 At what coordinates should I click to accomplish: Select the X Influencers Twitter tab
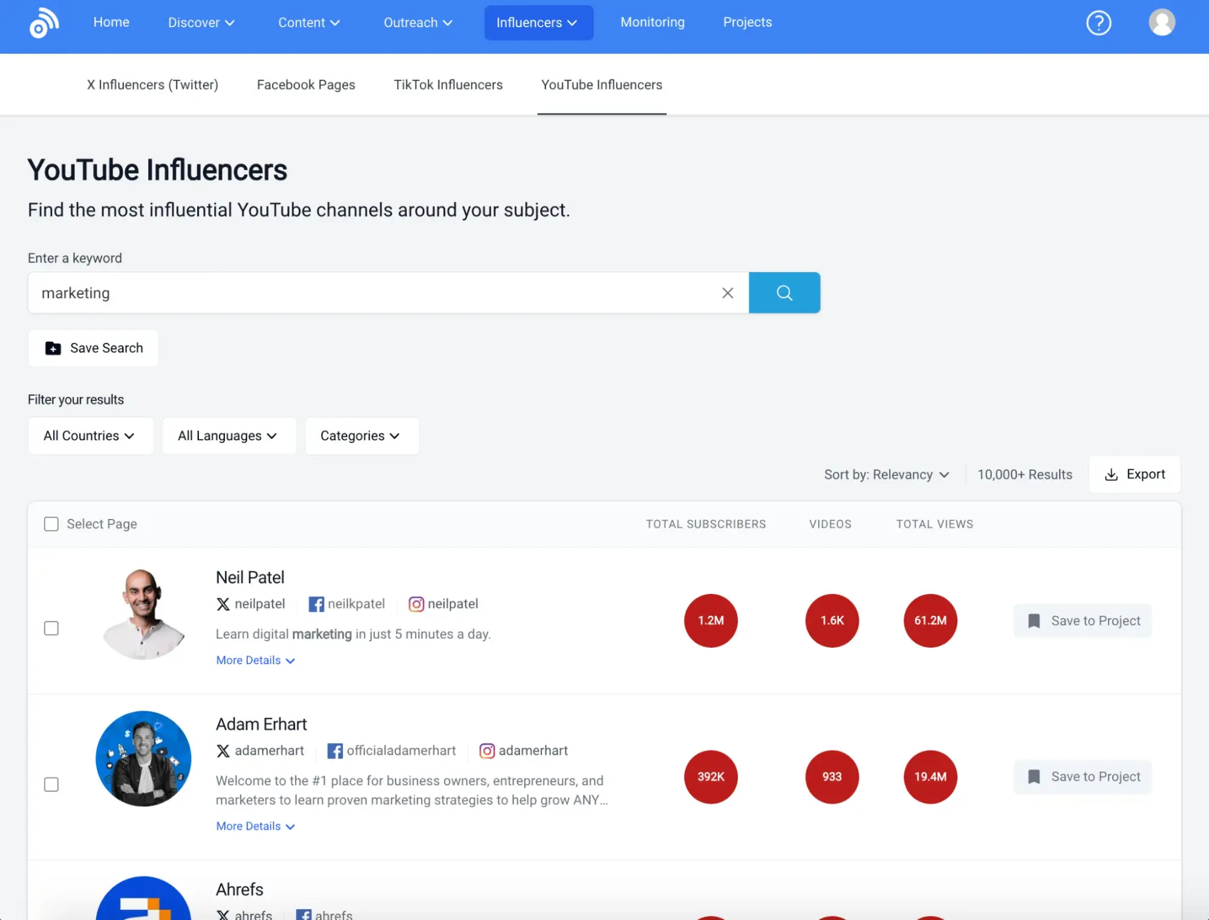(x=152, y=84)
